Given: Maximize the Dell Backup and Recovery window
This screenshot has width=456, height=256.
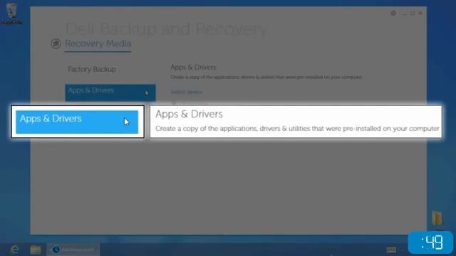Looking at the screenshot, I should click(x=413, y=14).
